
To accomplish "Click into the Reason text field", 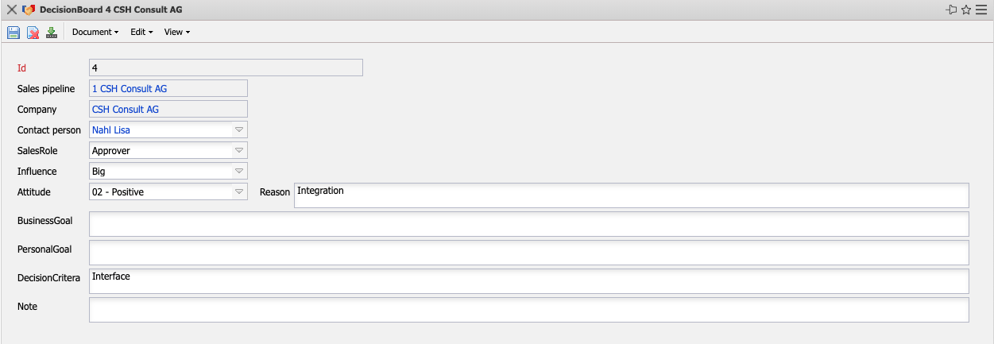I will 631,195.
